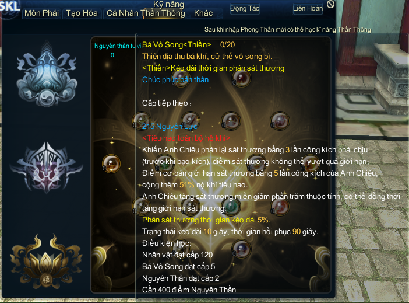409x303 pixels.
Task: Select the Thần Thông tab
Action: 163,13
